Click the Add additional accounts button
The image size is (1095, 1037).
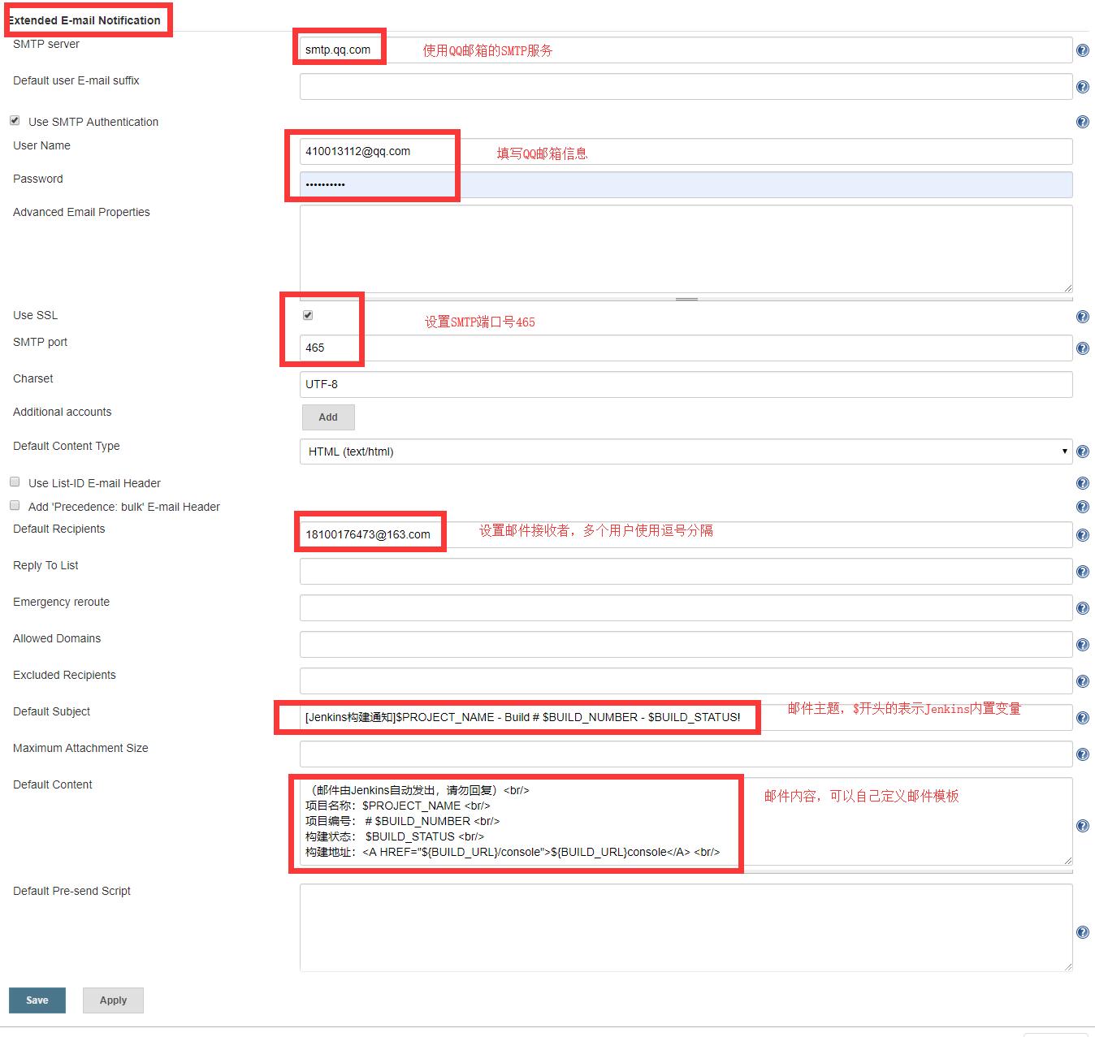[x=328, y=417]
